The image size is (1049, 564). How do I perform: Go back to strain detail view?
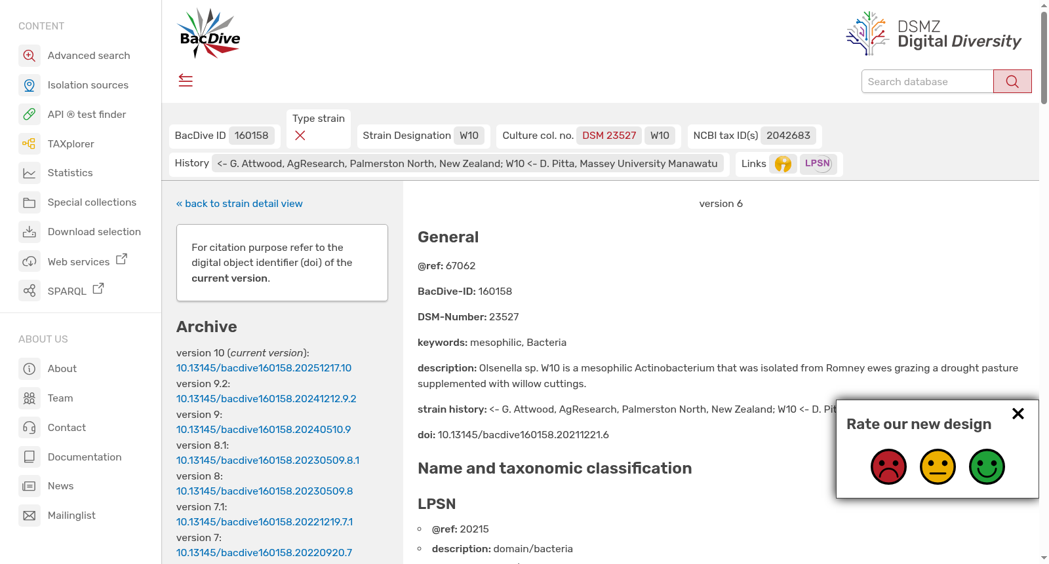[x=239, y=204]
